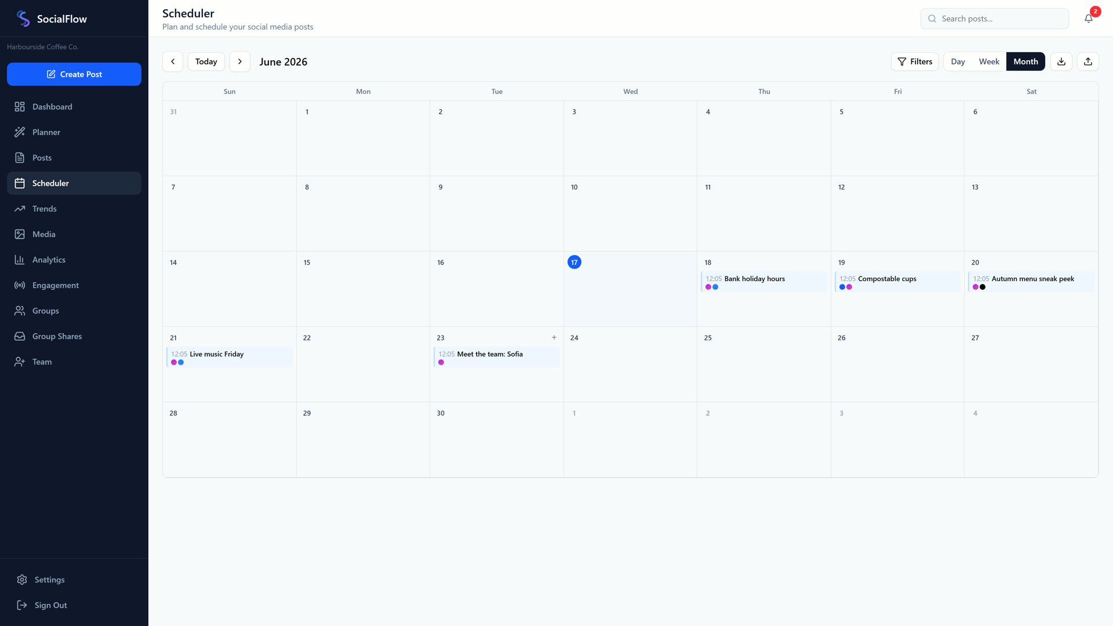Viewport: 1113px width, 626px height.
Task: Click the download calendar icon
Action: click(x=1061, y=61)
